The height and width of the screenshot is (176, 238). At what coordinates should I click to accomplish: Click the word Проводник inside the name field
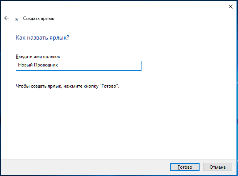(x=46, y=65)
